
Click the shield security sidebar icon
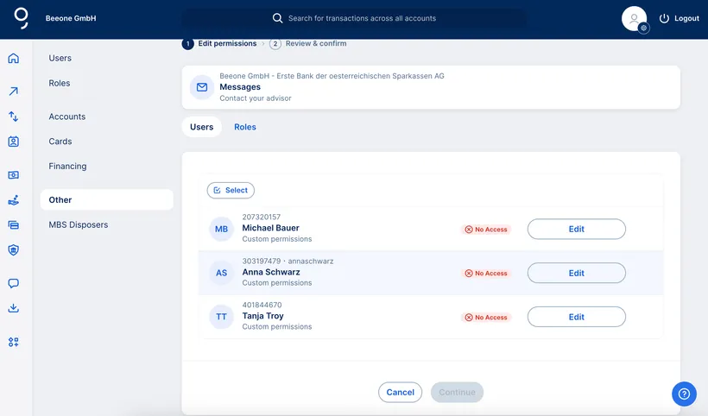click(14, 250)
